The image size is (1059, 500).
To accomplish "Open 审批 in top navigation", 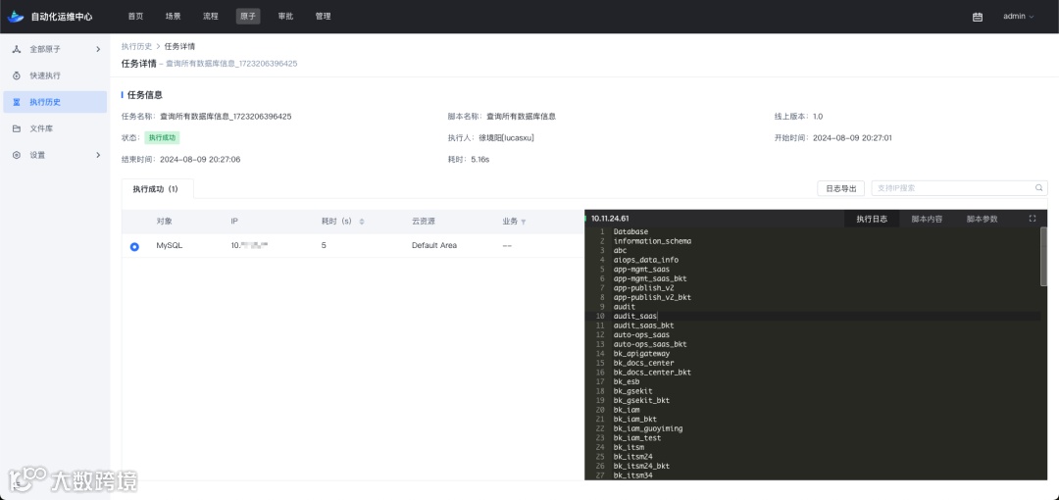I will pyautogui.click(x=285, y=17).
